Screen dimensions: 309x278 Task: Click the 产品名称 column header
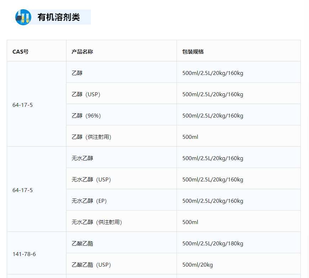pos(82,51)
